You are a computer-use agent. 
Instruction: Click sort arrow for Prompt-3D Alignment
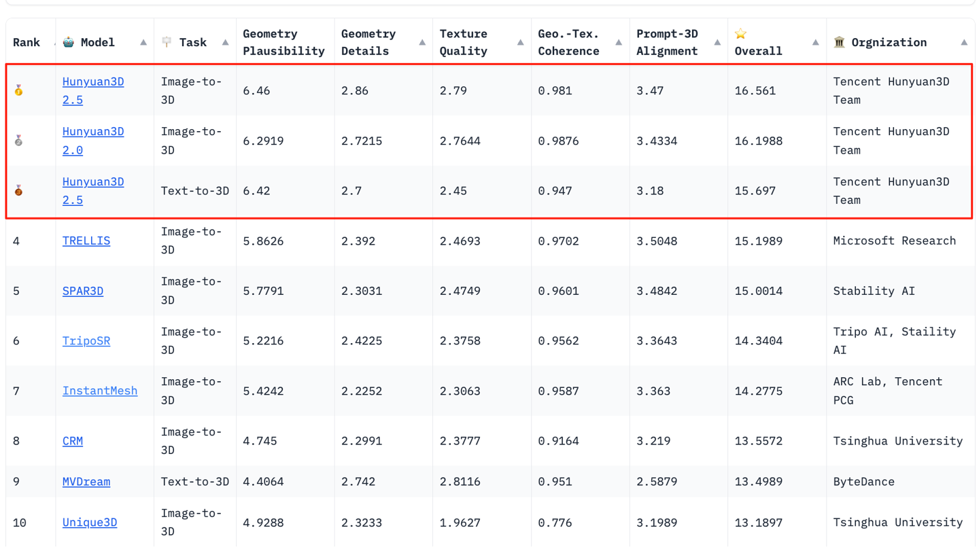[x=717, y=42]
